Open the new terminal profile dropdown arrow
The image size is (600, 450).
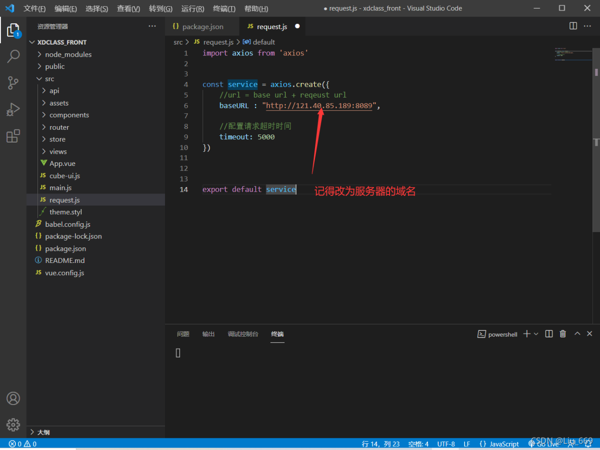(536, 334)
